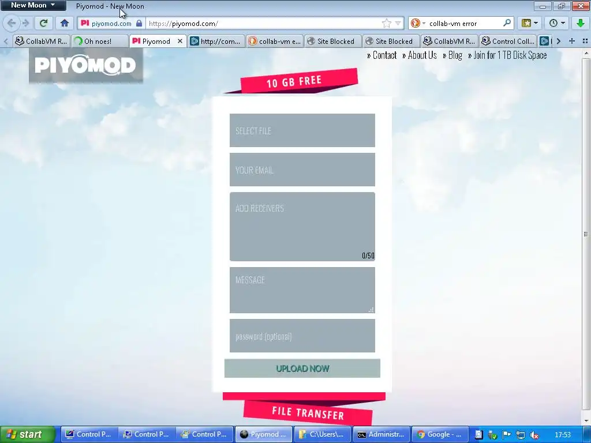Switch to the http://com... tab
The width and height of the screenshot is (591, 443).
coord(216,41)
